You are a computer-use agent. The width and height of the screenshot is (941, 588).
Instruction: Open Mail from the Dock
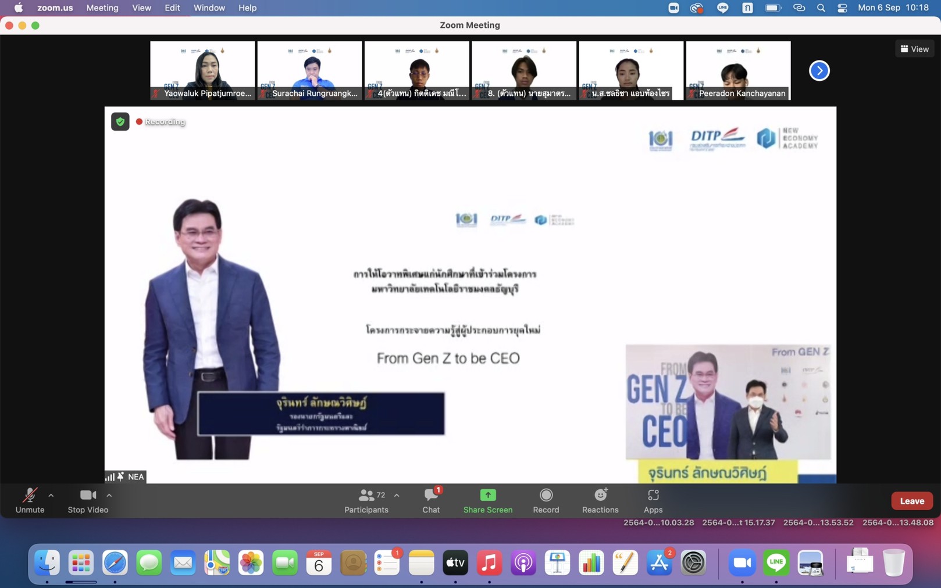pos(183,562)
